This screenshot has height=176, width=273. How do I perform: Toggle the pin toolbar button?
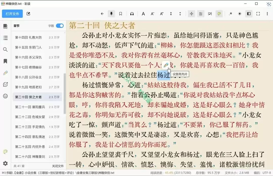pos(111,14)
